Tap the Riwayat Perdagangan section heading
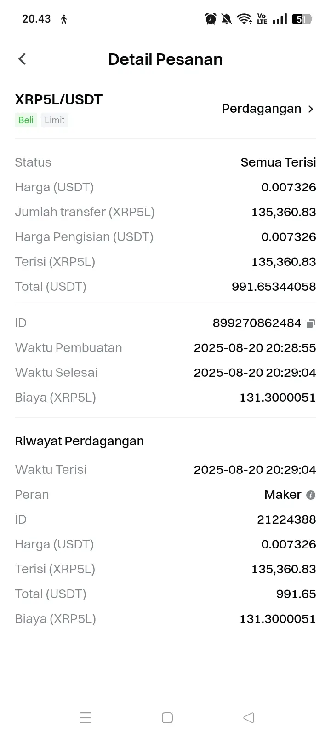The width and height of the screenshot is (331, 738). tap(80, 441)
